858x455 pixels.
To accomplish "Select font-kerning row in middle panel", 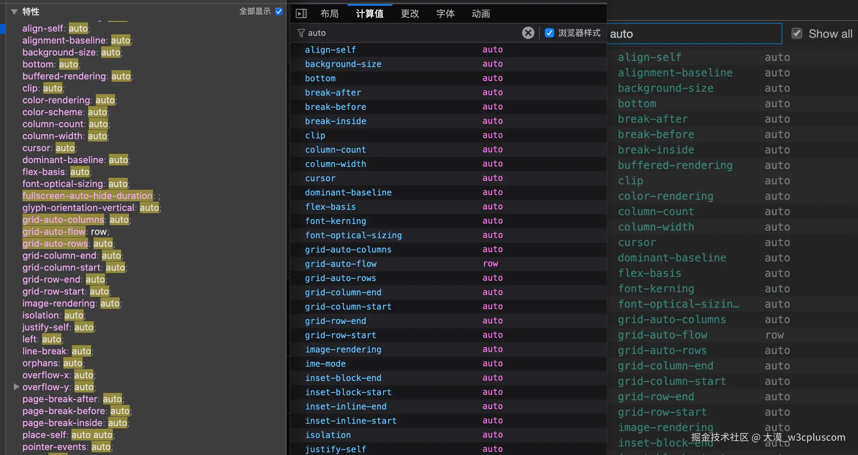I will pyautogui.click(x=335, y=221).
